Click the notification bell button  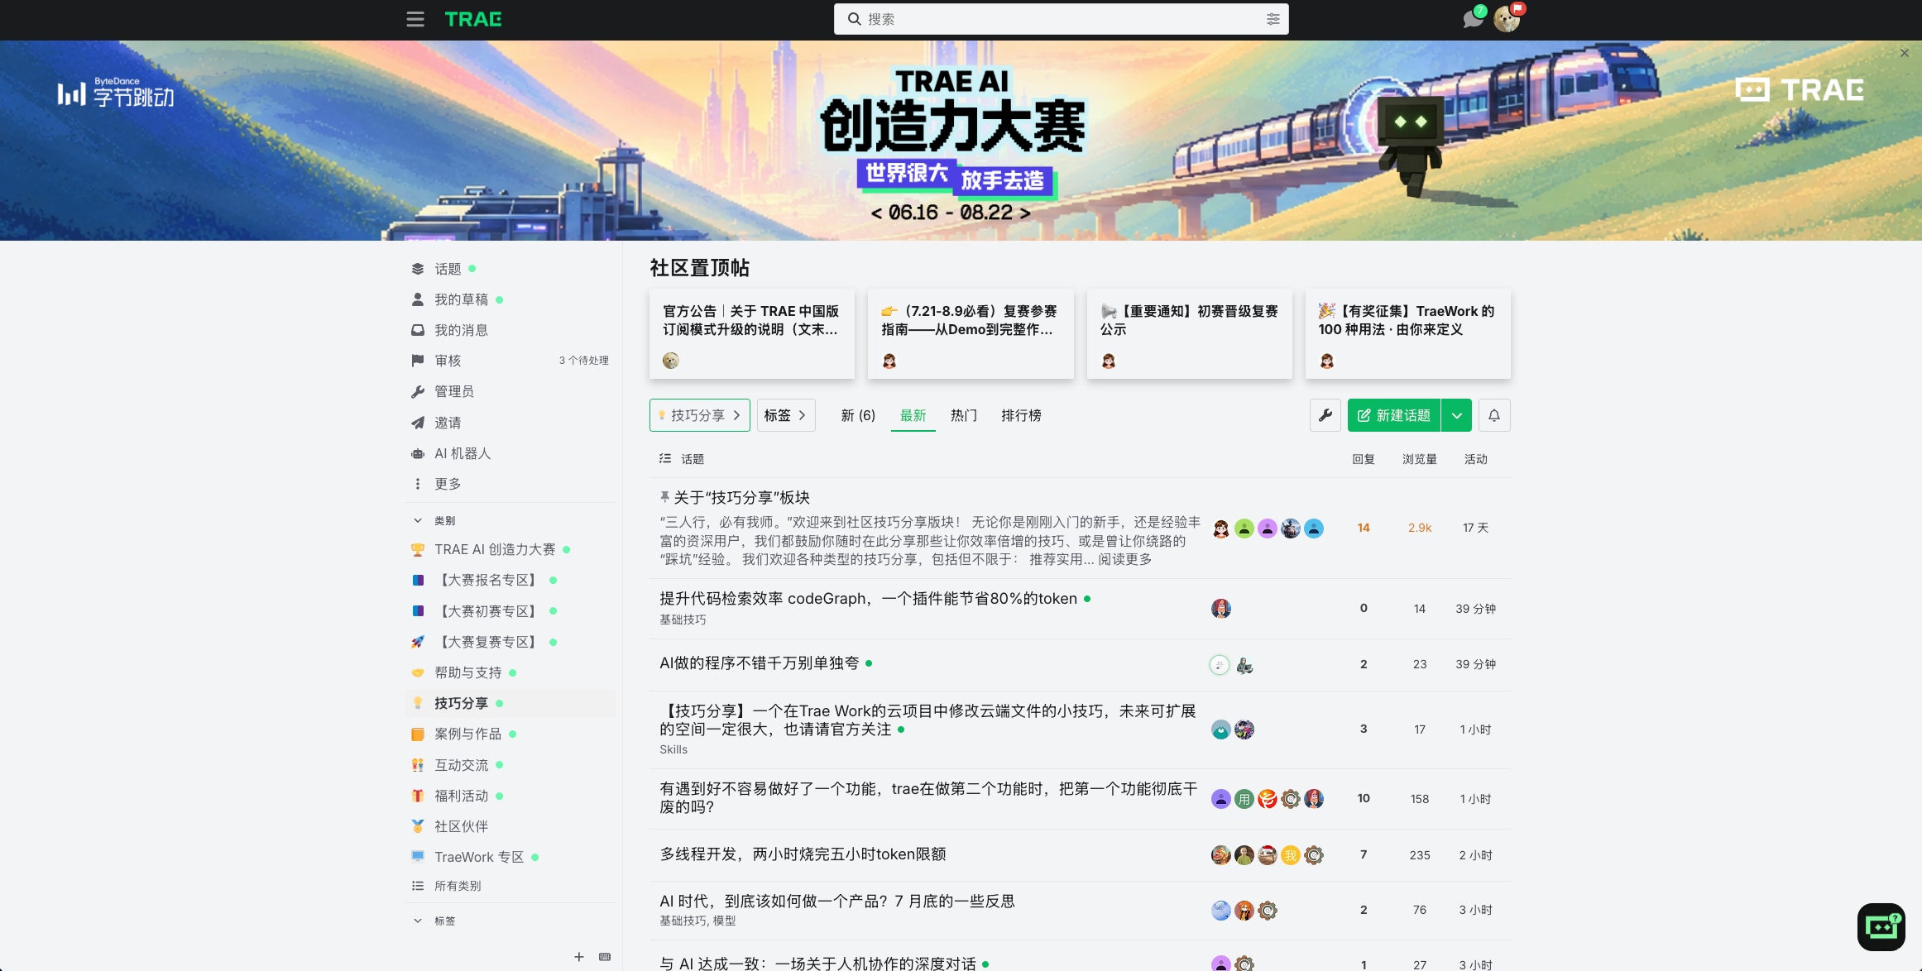[1494, 415]
